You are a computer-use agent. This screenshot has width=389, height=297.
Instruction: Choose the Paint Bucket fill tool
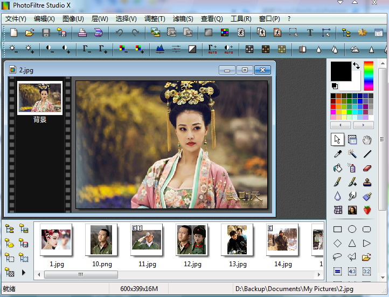click(337, 168)
